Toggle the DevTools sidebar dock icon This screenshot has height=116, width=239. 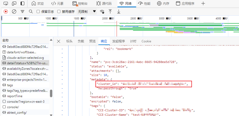(x=22, y=3)
